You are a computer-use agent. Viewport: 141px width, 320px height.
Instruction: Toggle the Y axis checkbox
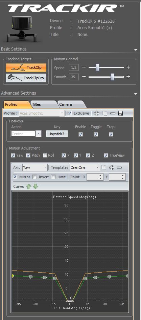click(76, 156)
